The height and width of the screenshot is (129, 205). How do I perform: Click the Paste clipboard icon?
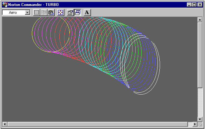coord(51,13)
